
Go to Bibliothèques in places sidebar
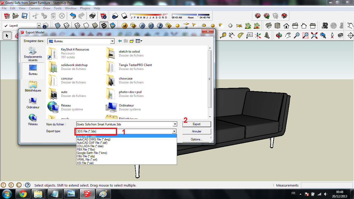[x=33, y=87]
